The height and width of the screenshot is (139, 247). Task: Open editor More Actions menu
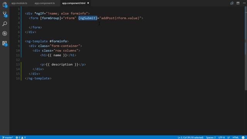[x=244, y=3]
